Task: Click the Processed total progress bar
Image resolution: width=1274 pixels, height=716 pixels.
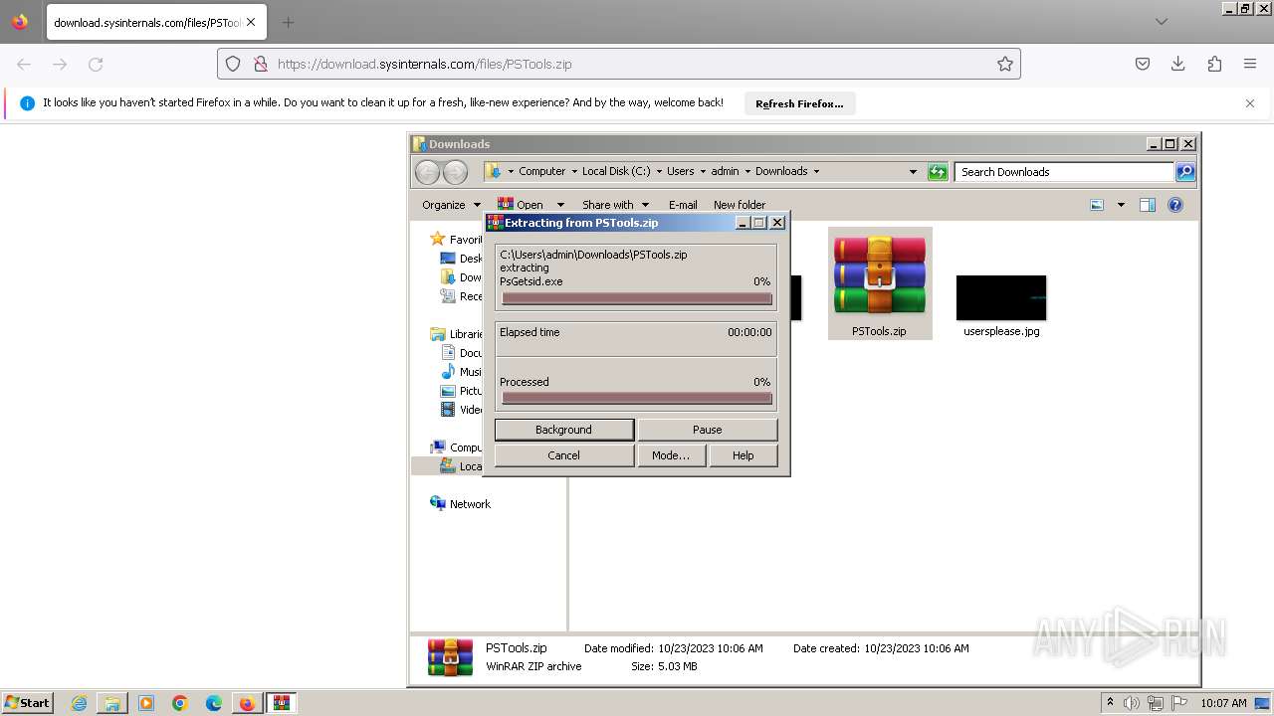Action: [x=637, y=398]
